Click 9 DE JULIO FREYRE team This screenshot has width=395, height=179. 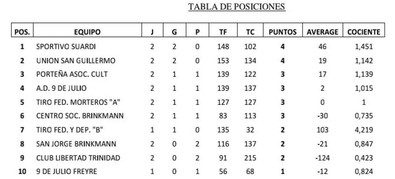pyautogui.click(x=67, y=172)
